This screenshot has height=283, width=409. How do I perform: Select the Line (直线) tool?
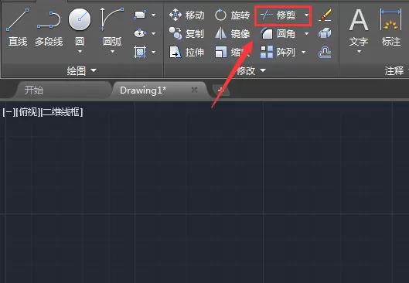[x=18, y=27]
